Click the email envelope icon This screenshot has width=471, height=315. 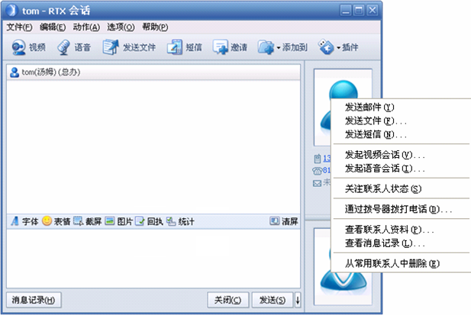tap(318, 183)
